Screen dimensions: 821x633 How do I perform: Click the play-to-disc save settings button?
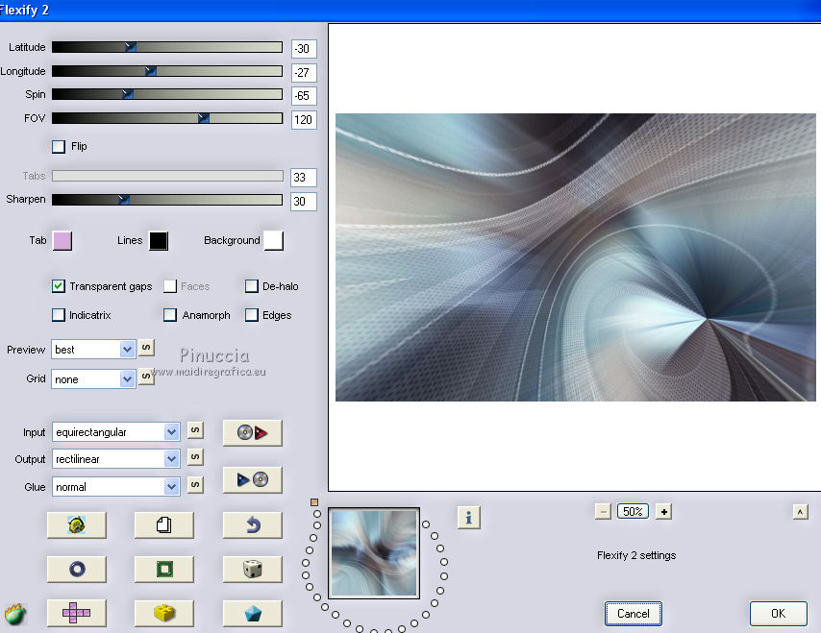253,479
